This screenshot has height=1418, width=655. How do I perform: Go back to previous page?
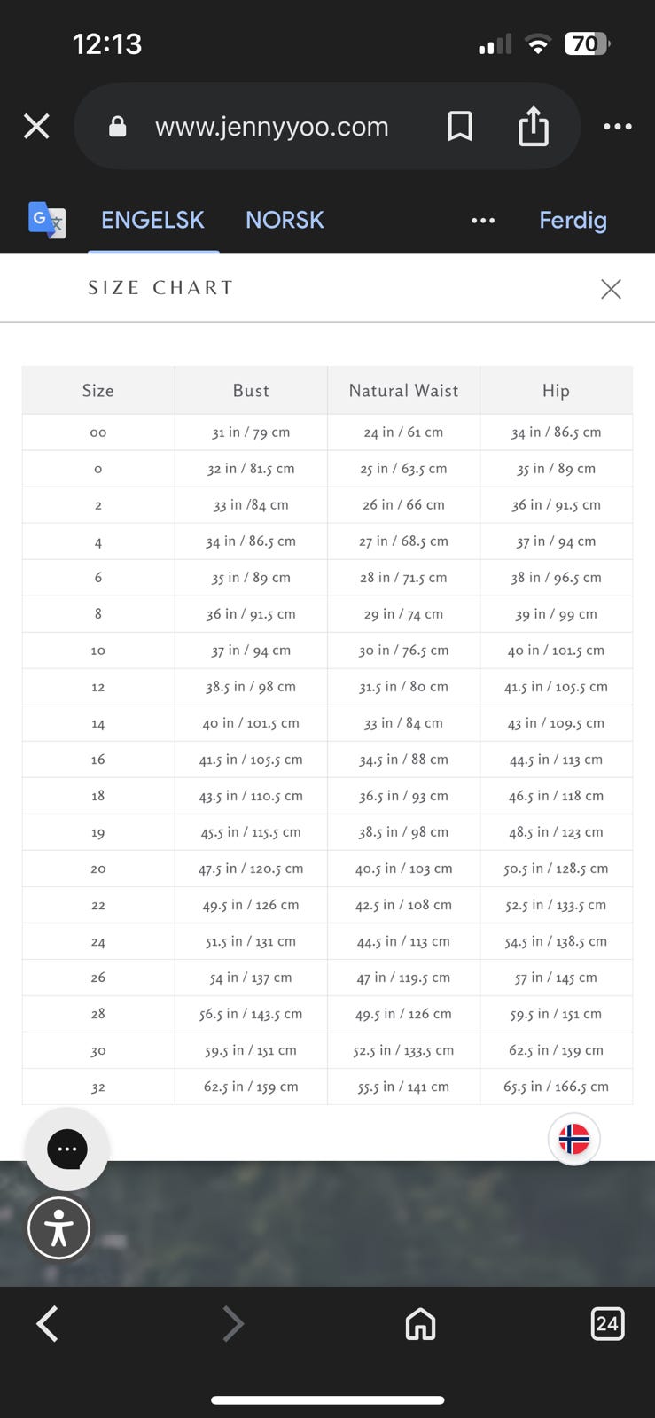48,1324
